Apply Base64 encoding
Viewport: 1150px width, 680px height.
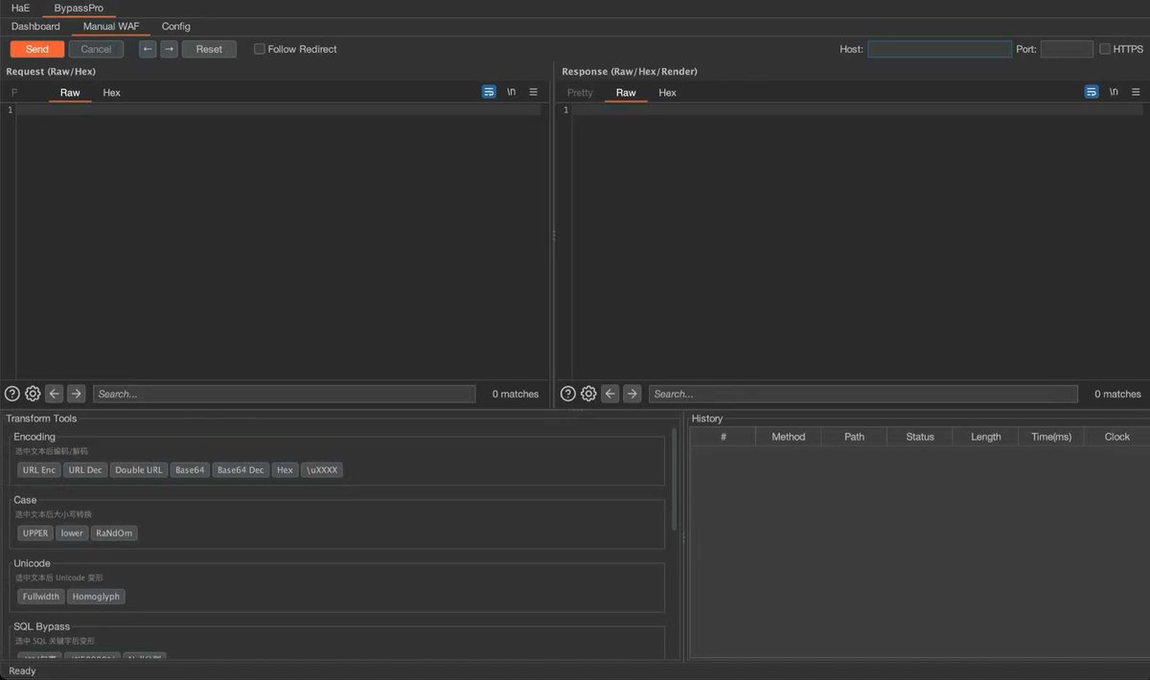pyautogui.click(x=190, y=470)
